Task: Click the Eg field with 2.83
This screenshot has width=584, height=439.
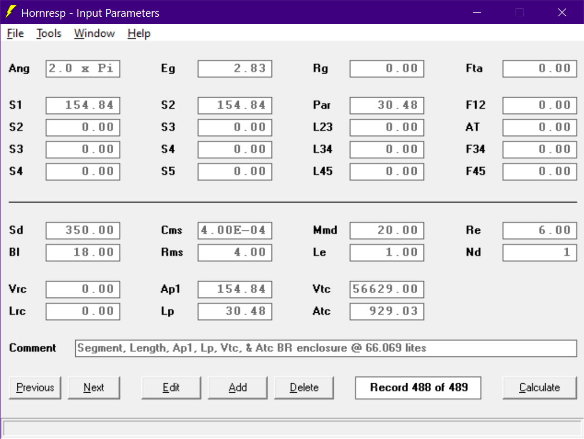Action: [x=235, y=68]
